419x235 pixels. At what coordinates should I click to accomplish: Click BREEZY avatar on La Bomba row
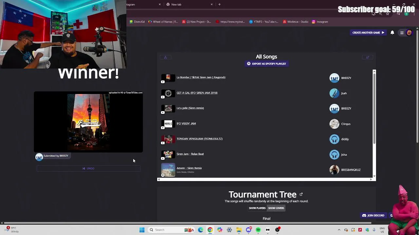pos(334,78)
